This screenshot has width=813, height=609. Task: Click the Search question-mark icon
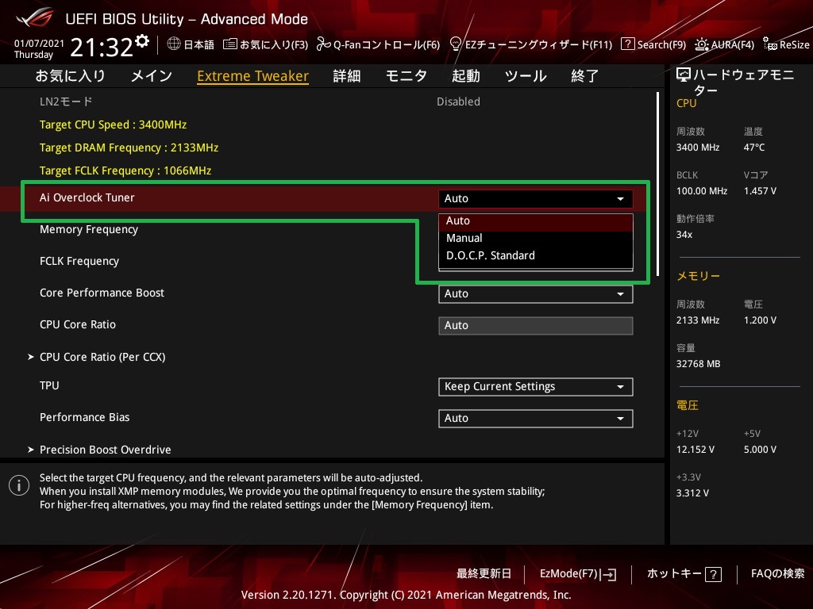pyautogui.click(x=627, y=44)
